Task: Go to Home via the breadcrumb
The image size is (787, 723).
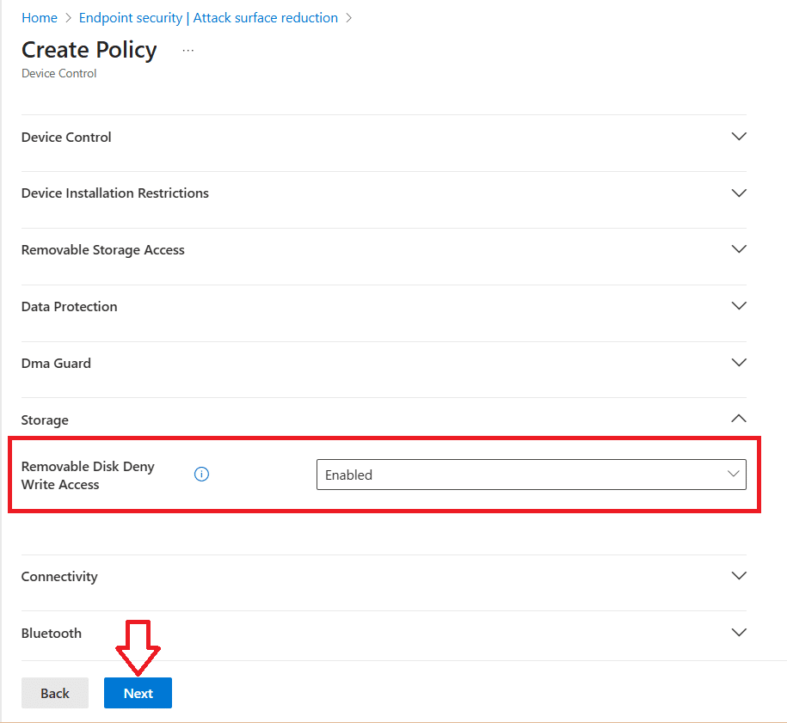Action: click(40, 17)
